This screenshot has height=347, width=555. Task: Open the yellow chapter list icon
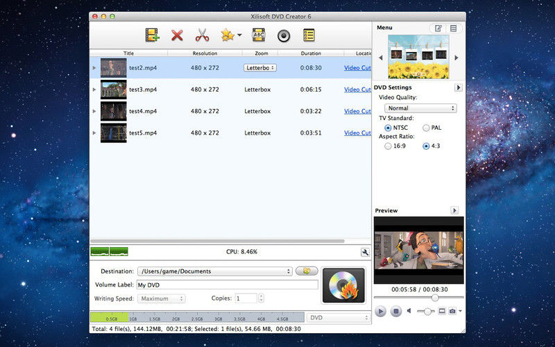tap(309, 35)
